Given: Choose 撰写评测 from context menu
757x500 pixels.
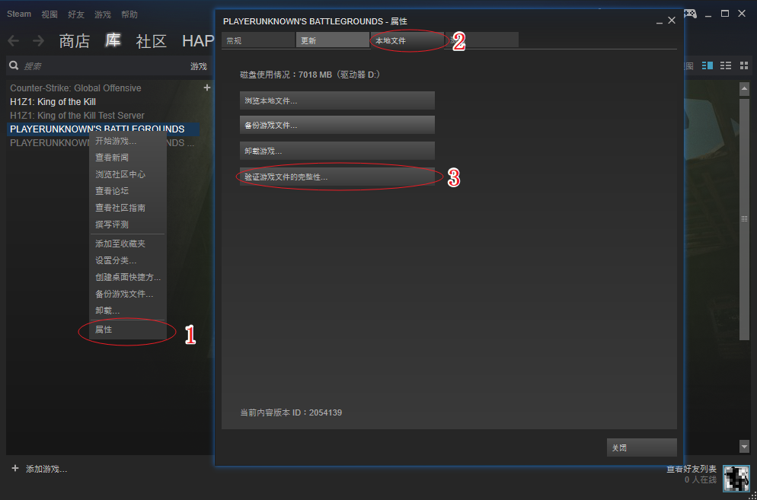Looking at the screenshot, I should 128,225.
